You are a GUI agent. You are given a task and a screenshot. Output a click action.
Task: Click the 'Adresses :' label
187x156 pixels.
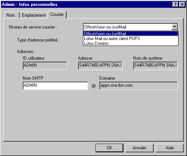[26, 52]
